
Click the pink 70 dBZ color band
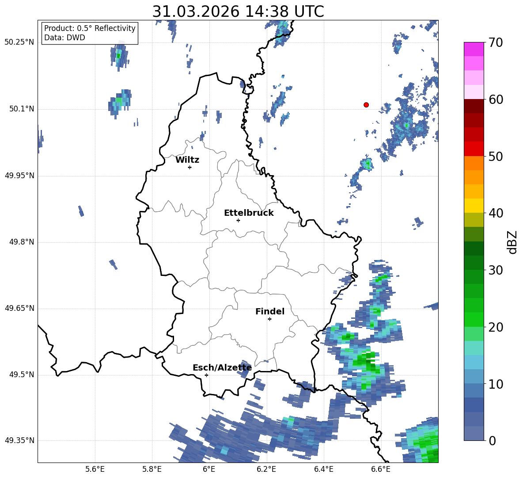[474, 49]
